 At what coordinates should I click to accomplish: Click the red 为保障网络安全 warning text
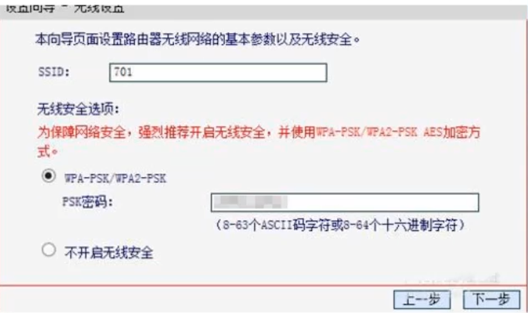pos(258,141)
